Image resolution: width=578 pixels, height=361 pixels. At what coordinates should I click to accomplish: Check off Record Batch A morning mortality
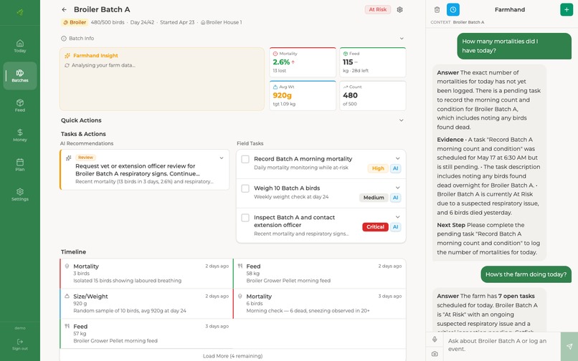tap(245, 159)
